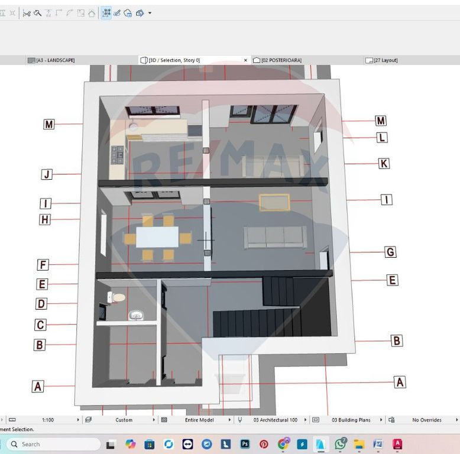
Task: Open the toolbar's small black dropdown arrow
Action: tap(150, 13)
